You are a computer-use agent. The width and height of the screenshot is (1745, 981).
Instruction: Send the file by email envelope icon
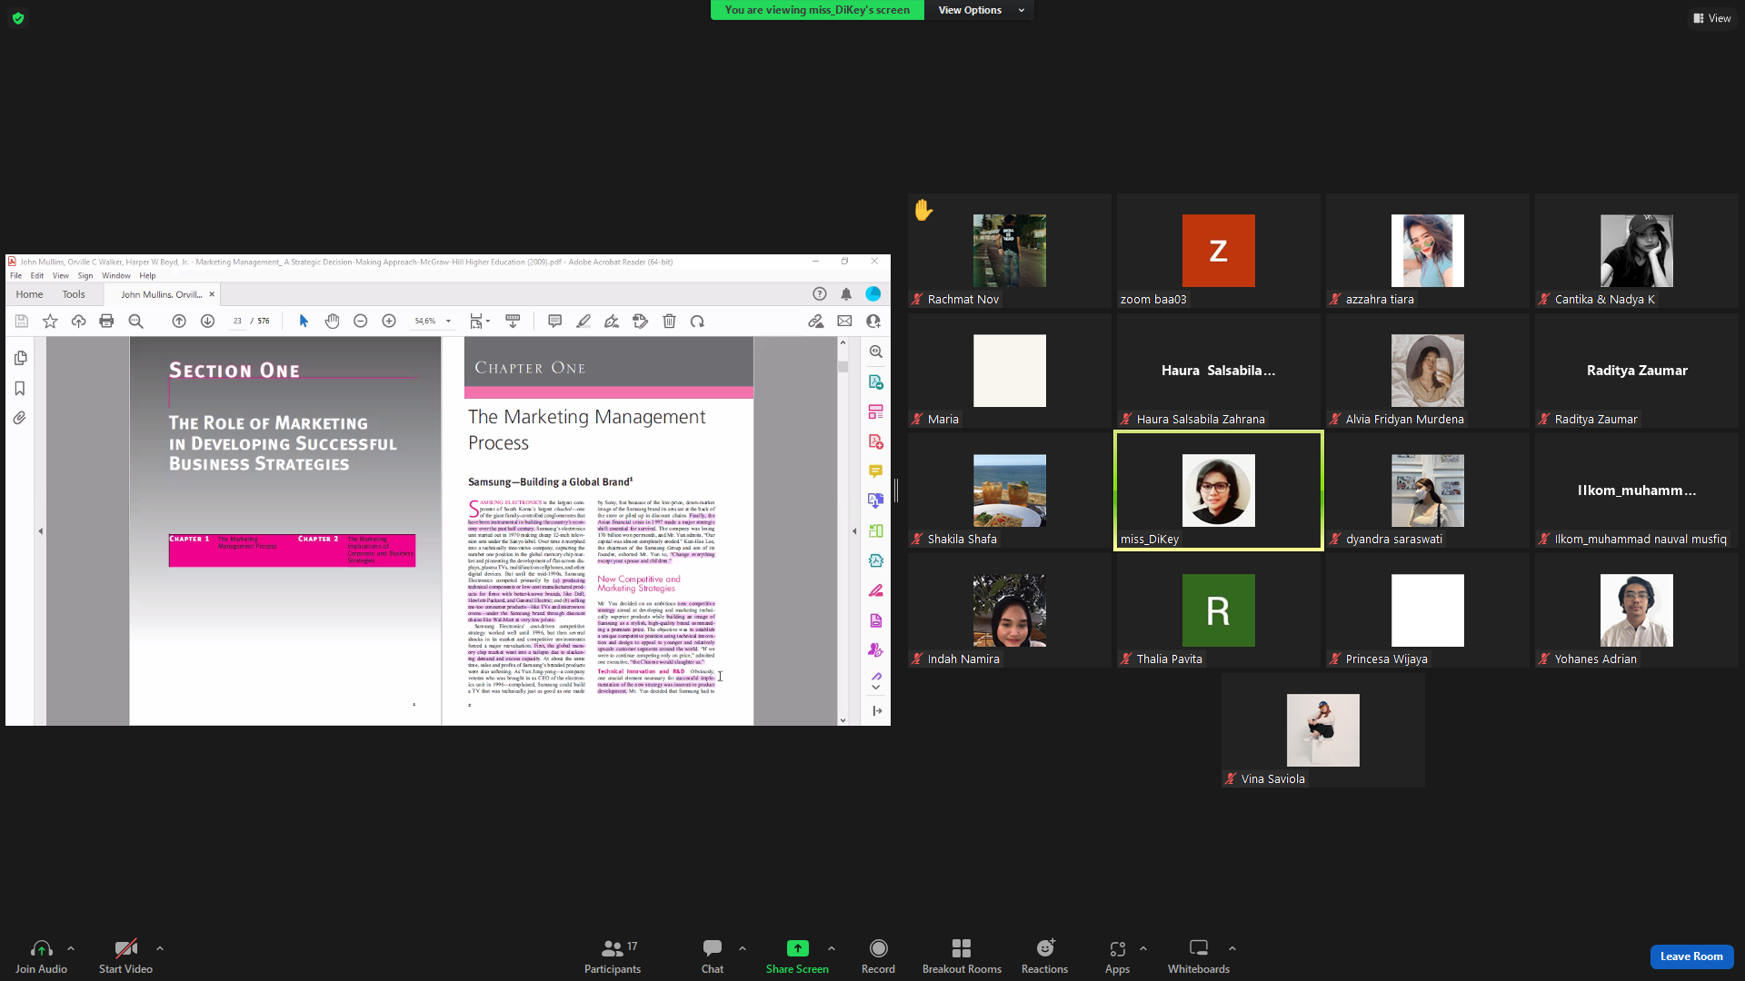844,322
